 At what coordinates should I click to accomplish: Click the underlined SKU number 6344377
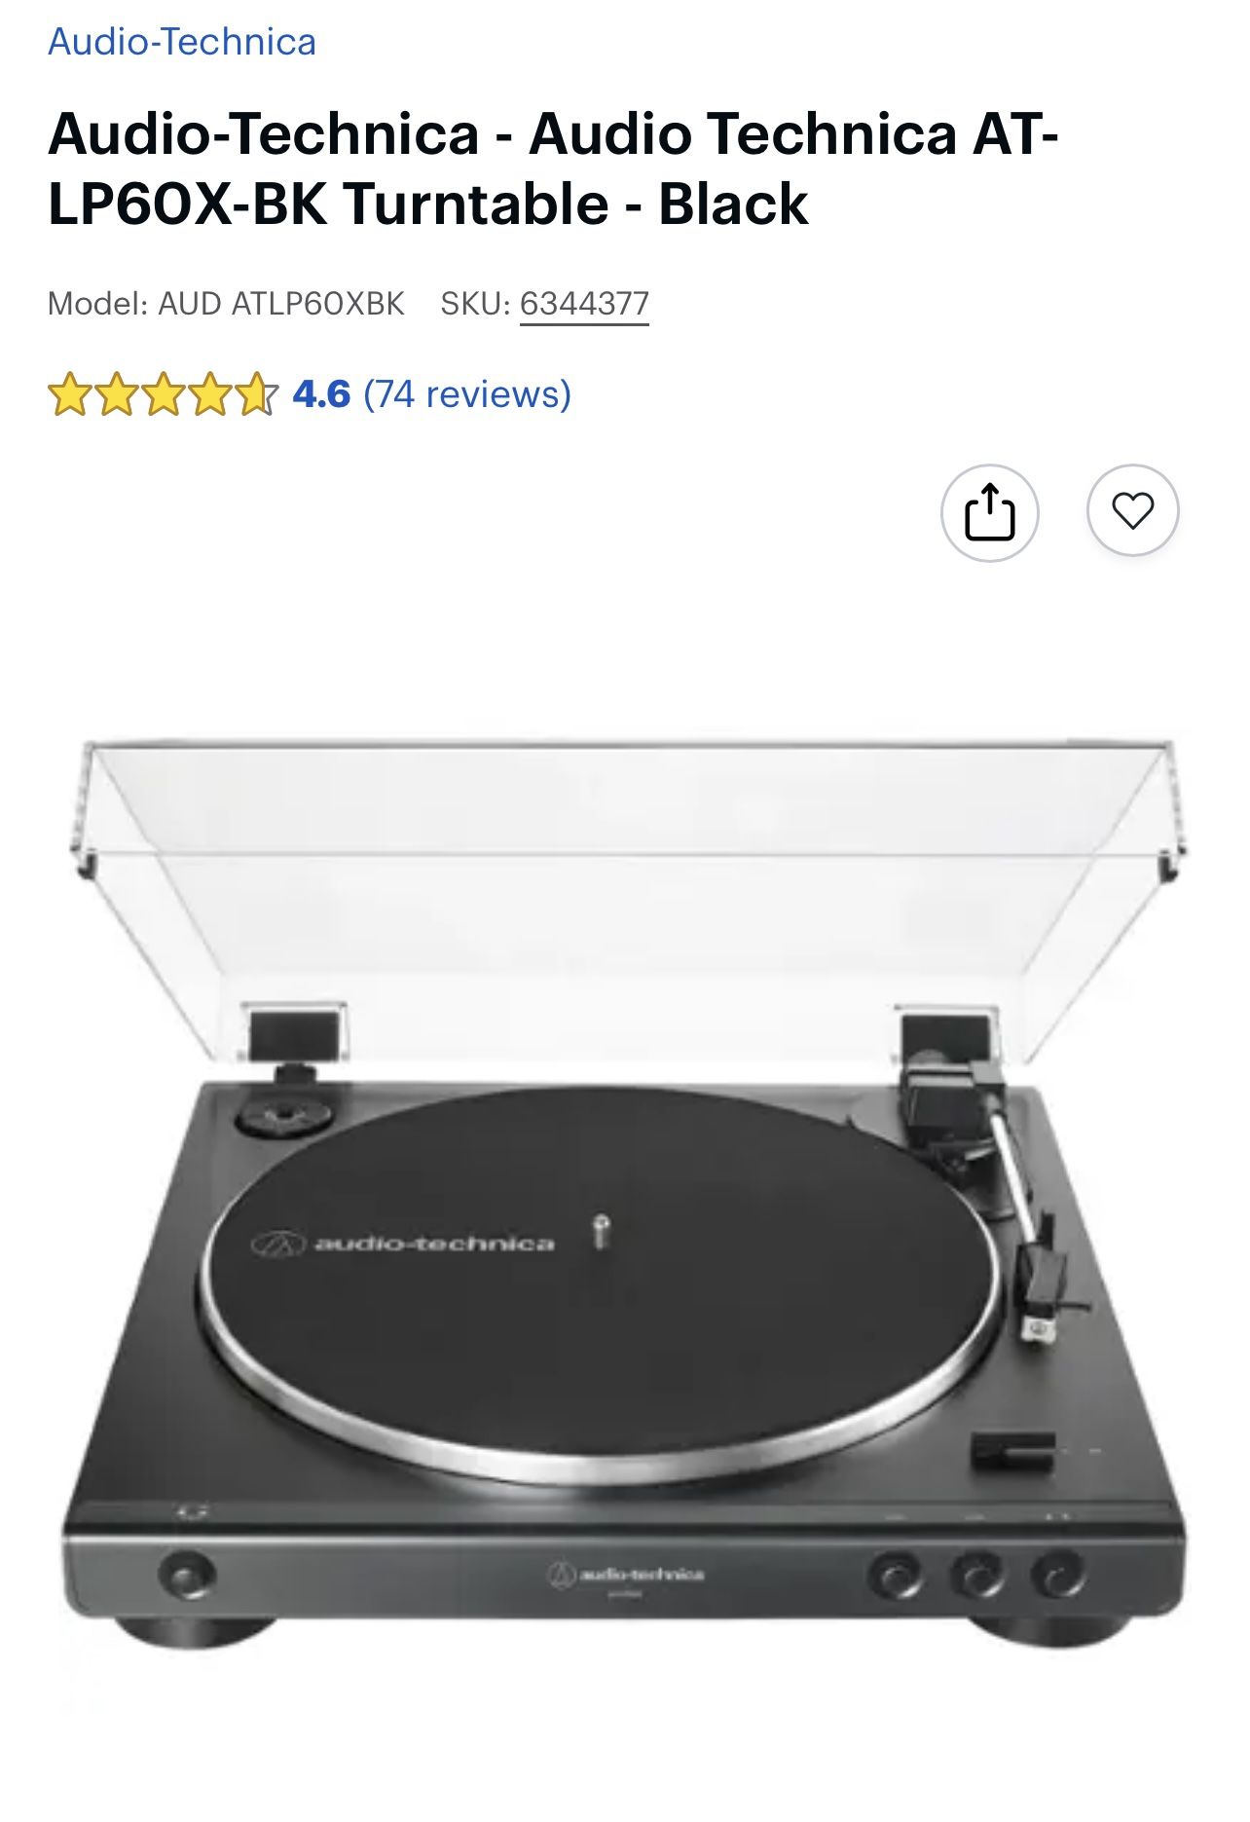coord(584,304)
